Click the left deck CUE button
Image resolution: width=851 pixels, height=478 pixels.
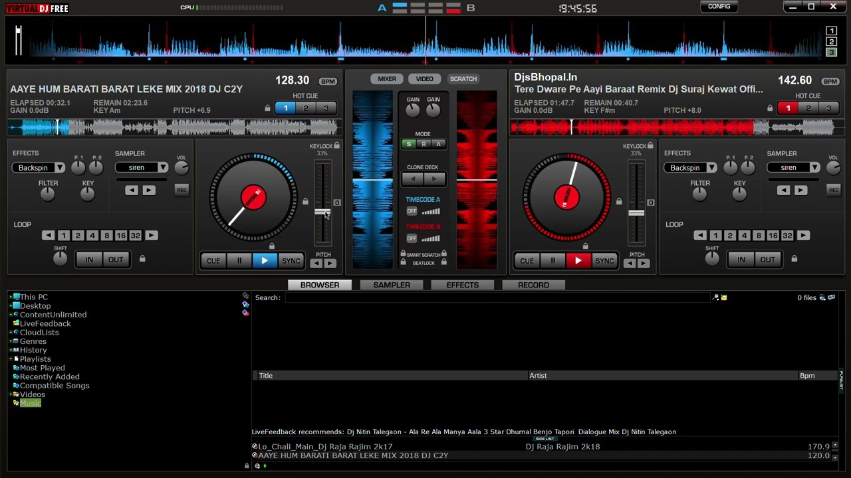point(213,261)
